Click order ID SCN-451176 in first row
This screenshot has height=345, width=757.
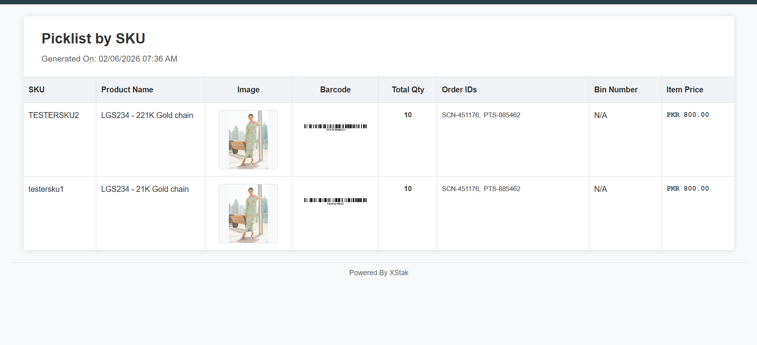[x=460, y=115]
